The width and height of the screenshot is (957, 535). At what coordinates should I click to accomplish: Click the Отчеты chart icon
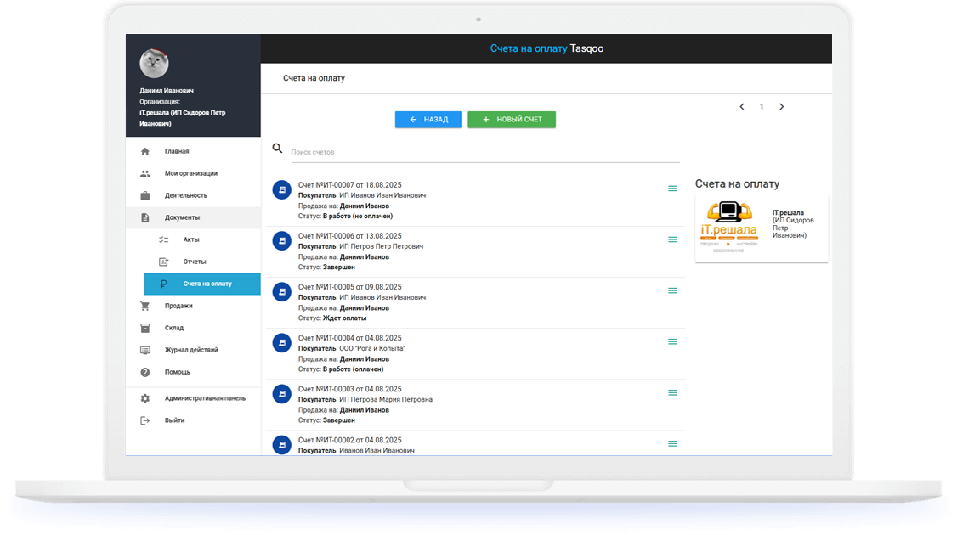coord(163,262)
